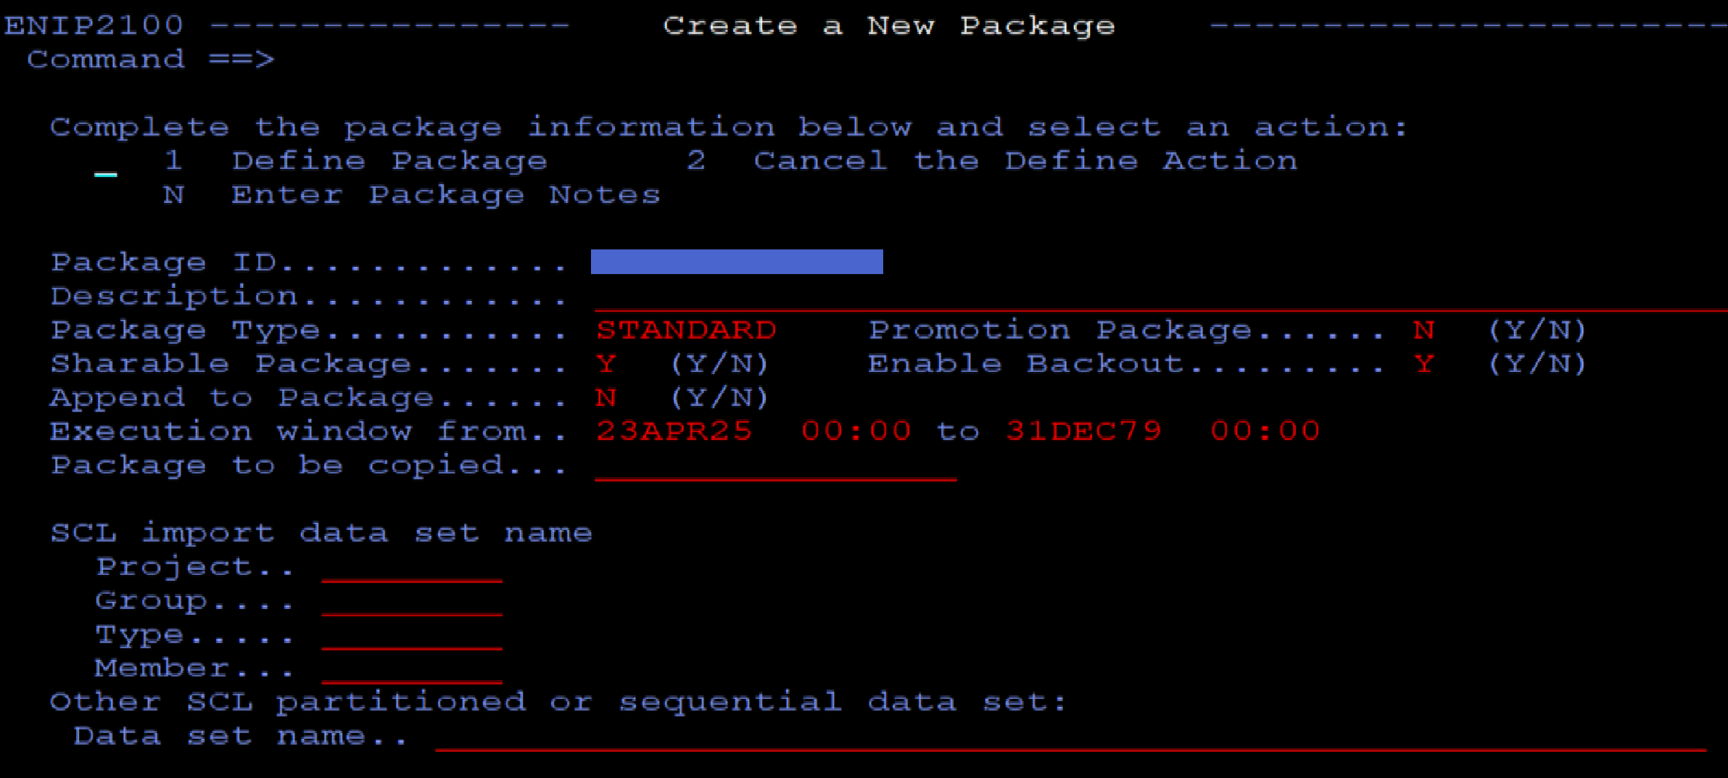Viewport: 1728px width, 778px height.
Task: Click execution window start date 23APR25
Action: 674,431
